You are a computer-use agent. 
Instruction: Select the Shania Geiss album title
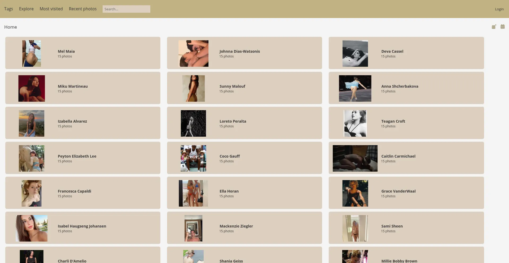coord(231,261)
